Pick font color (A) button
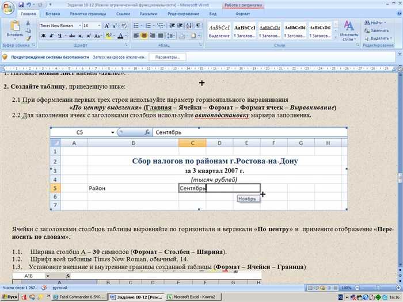The width and height of the screenshot is (403, 302). point(120,36)
